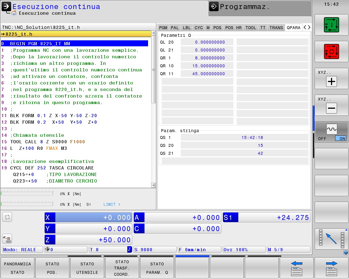This screenshot has width=349, height=279.
Task: Click the S 9000 spindle speed field
Action: [x=155, y=250]
